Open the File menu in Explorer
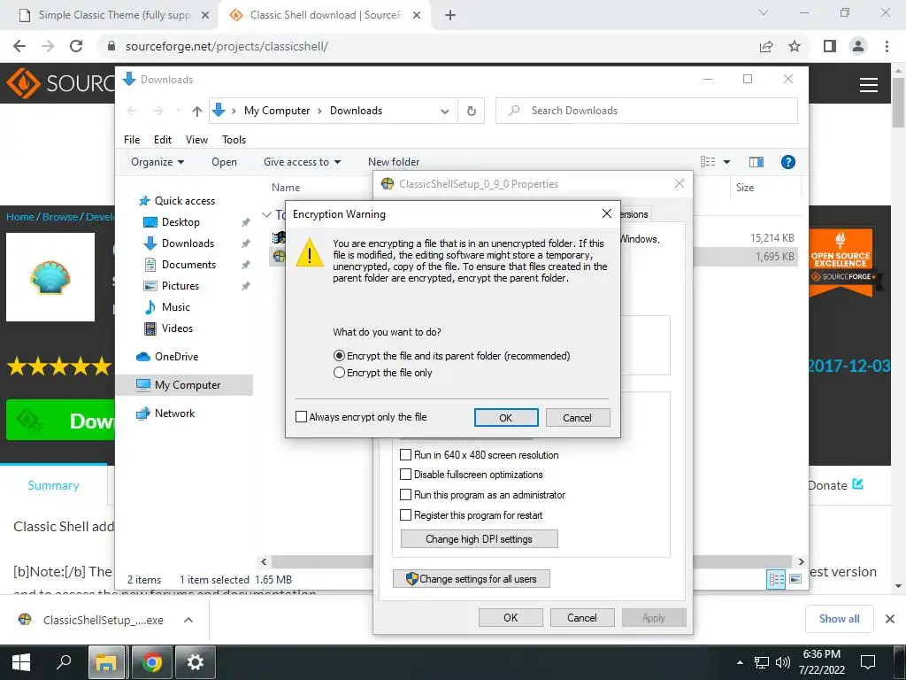 [132, 139]
